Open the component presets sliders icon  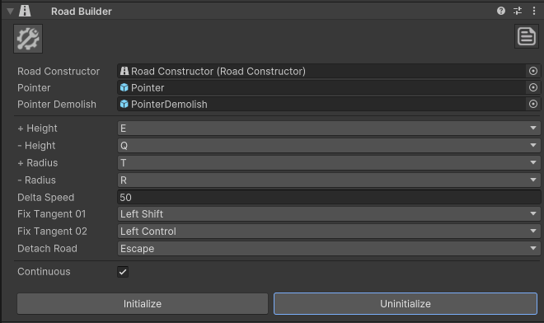[518, 11]
